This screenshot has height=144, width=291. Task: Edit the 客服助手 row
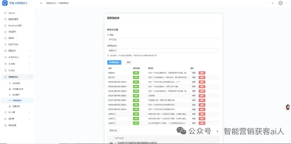[193, 73]
